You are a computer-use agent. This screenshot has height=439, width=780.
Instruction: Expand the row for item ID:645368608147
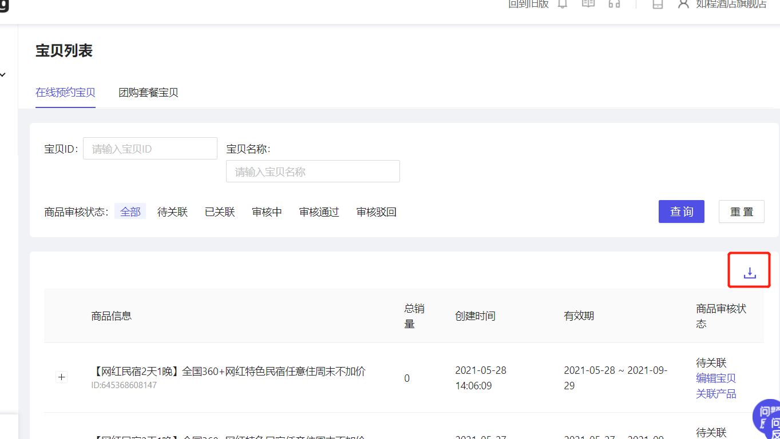(62, 377)
